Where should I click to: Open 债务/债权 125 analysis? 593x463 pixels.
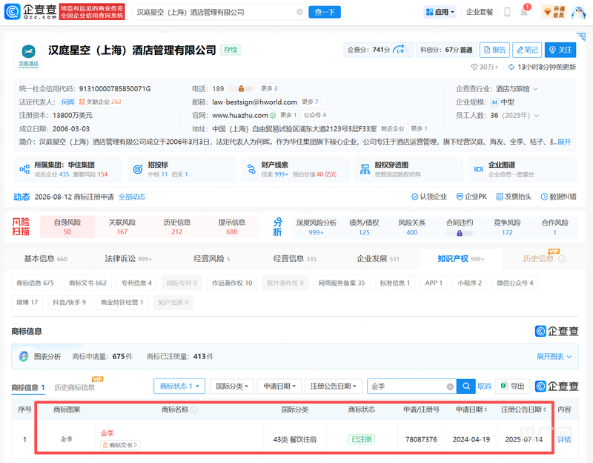click(364, 227)
